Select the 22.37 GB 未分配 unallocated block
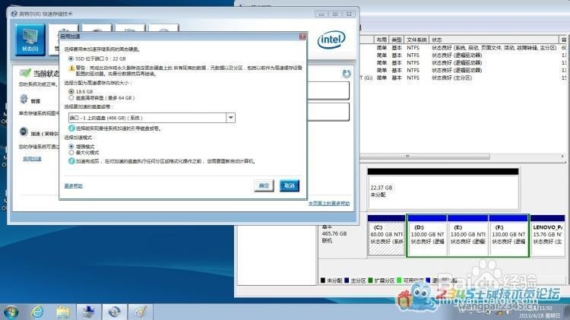This screenshot has width=570, height=320. click(x=443, y=189)
